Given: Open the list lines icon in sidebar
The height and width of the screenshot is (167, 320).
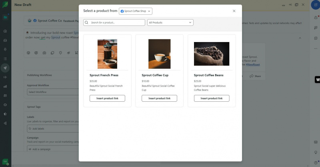Looking at the screenshot, I should 5,58.
